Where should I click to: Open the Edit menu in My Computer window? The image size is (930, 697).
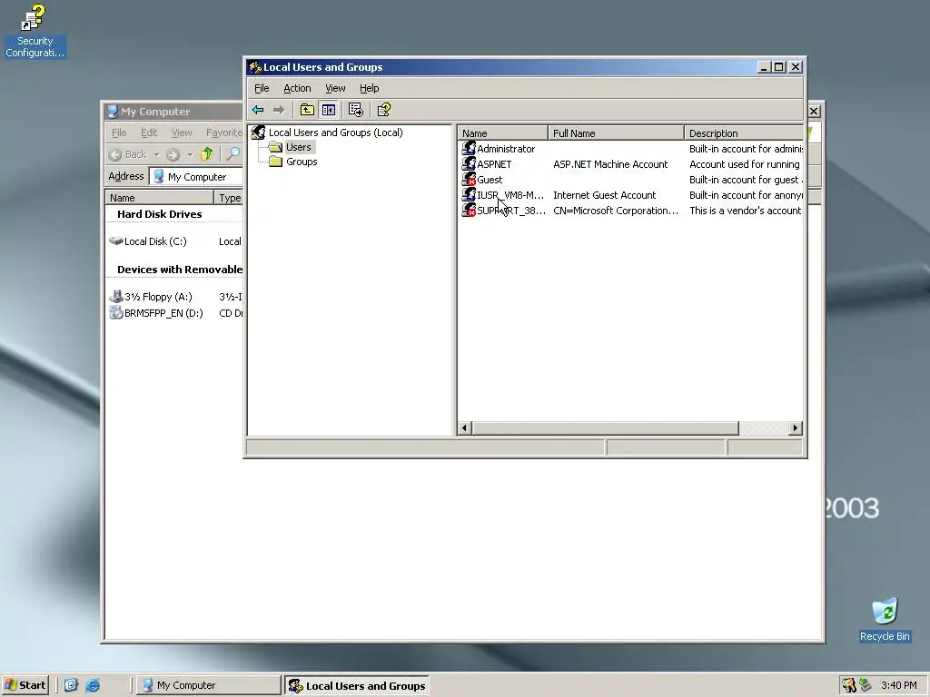[x=149, y=133]
